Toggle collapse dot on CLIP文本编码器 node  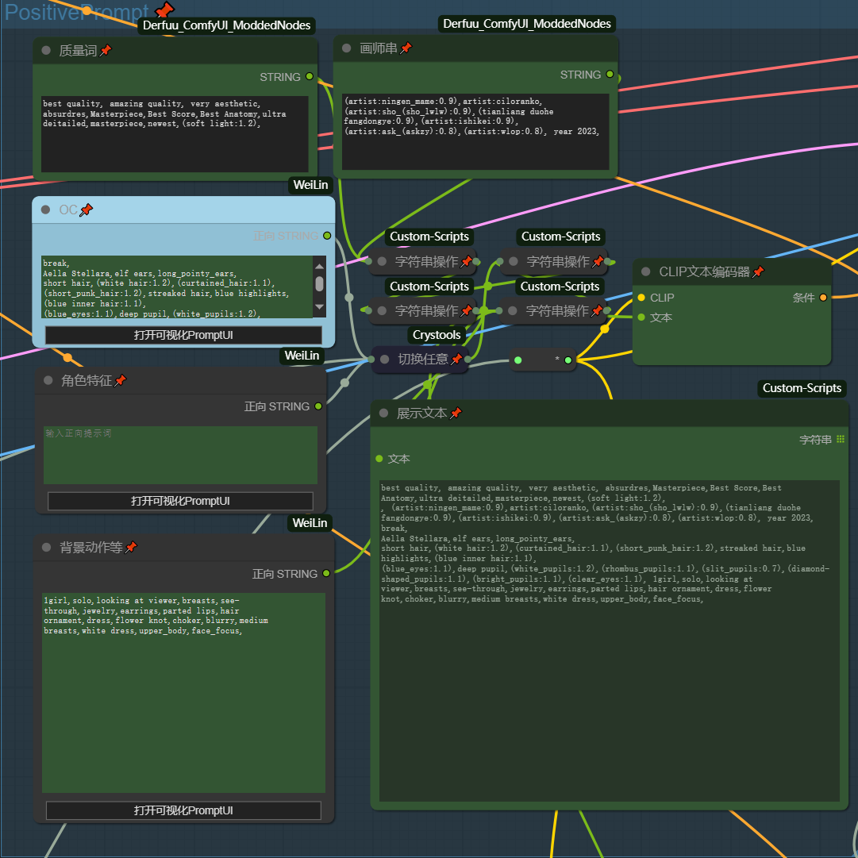coord(646,271)
